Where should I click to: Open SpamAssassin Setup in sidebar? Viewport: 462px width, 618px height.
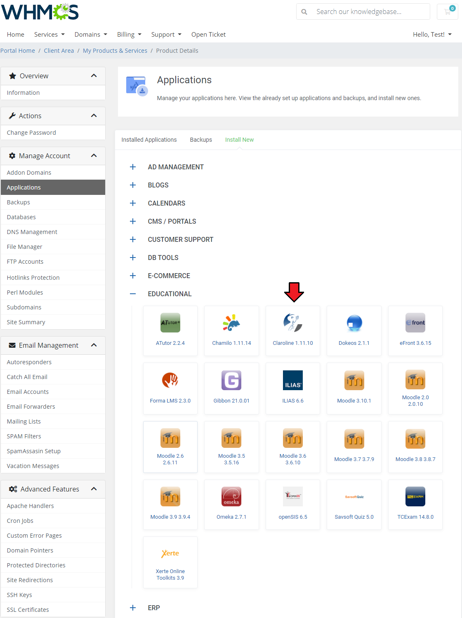click(x=53, y=451)
